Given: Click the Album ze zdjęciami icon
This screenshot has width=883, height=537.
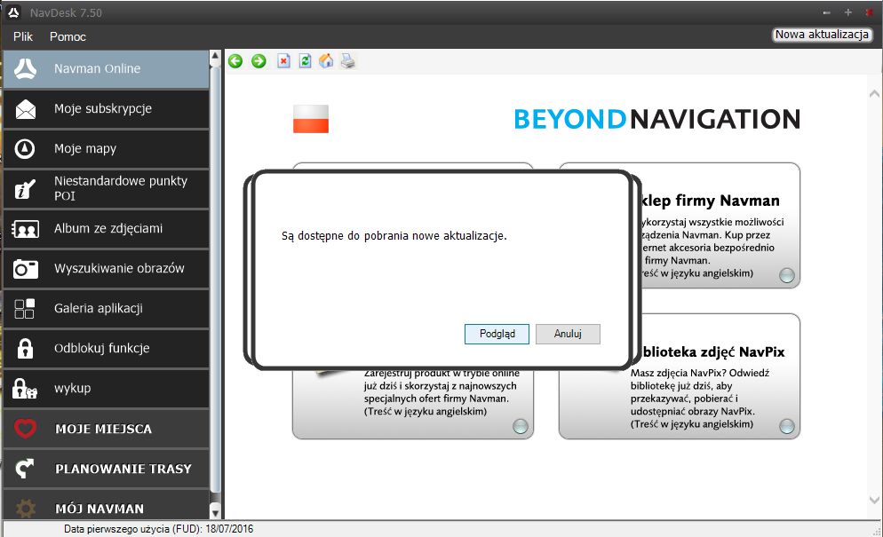Looking at the screenshot, I should (25, 229).
